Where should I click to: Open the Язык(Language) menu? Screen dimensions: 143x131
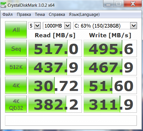(x=84, y=14)
